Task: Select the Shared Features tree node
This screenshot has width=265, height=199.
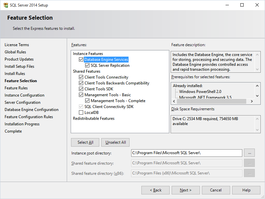Action: click(x=86, y=71)
